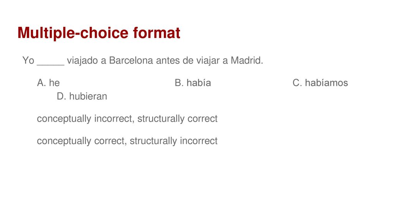
Task: Select answer option A "he"
Action: [x=48, y=83]
